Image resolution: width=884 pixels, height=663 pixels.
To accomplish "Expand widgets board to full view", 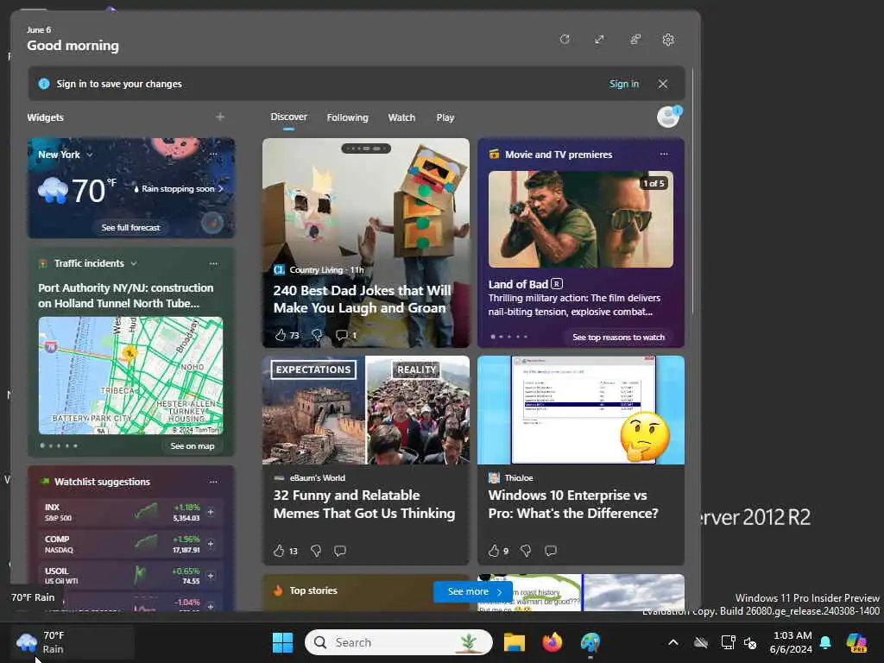I will (x=599, y=40).
